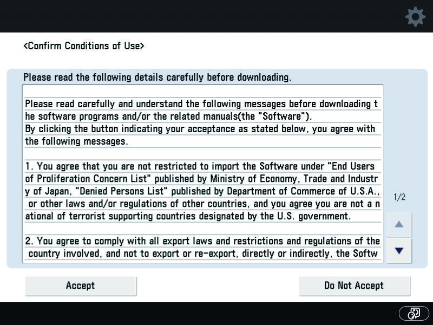Image resolution: width=433 pixels, height=325 pixels.
Task: Select the line about terrorist supporting countries
Action: click(x=188, y=216)
